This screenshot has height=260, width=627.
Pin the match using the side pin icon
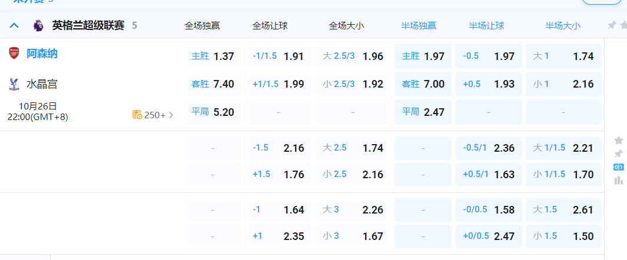point(618,154)
